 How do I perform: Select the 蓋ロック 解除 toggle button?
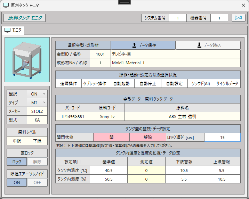[x=37, y=161]
